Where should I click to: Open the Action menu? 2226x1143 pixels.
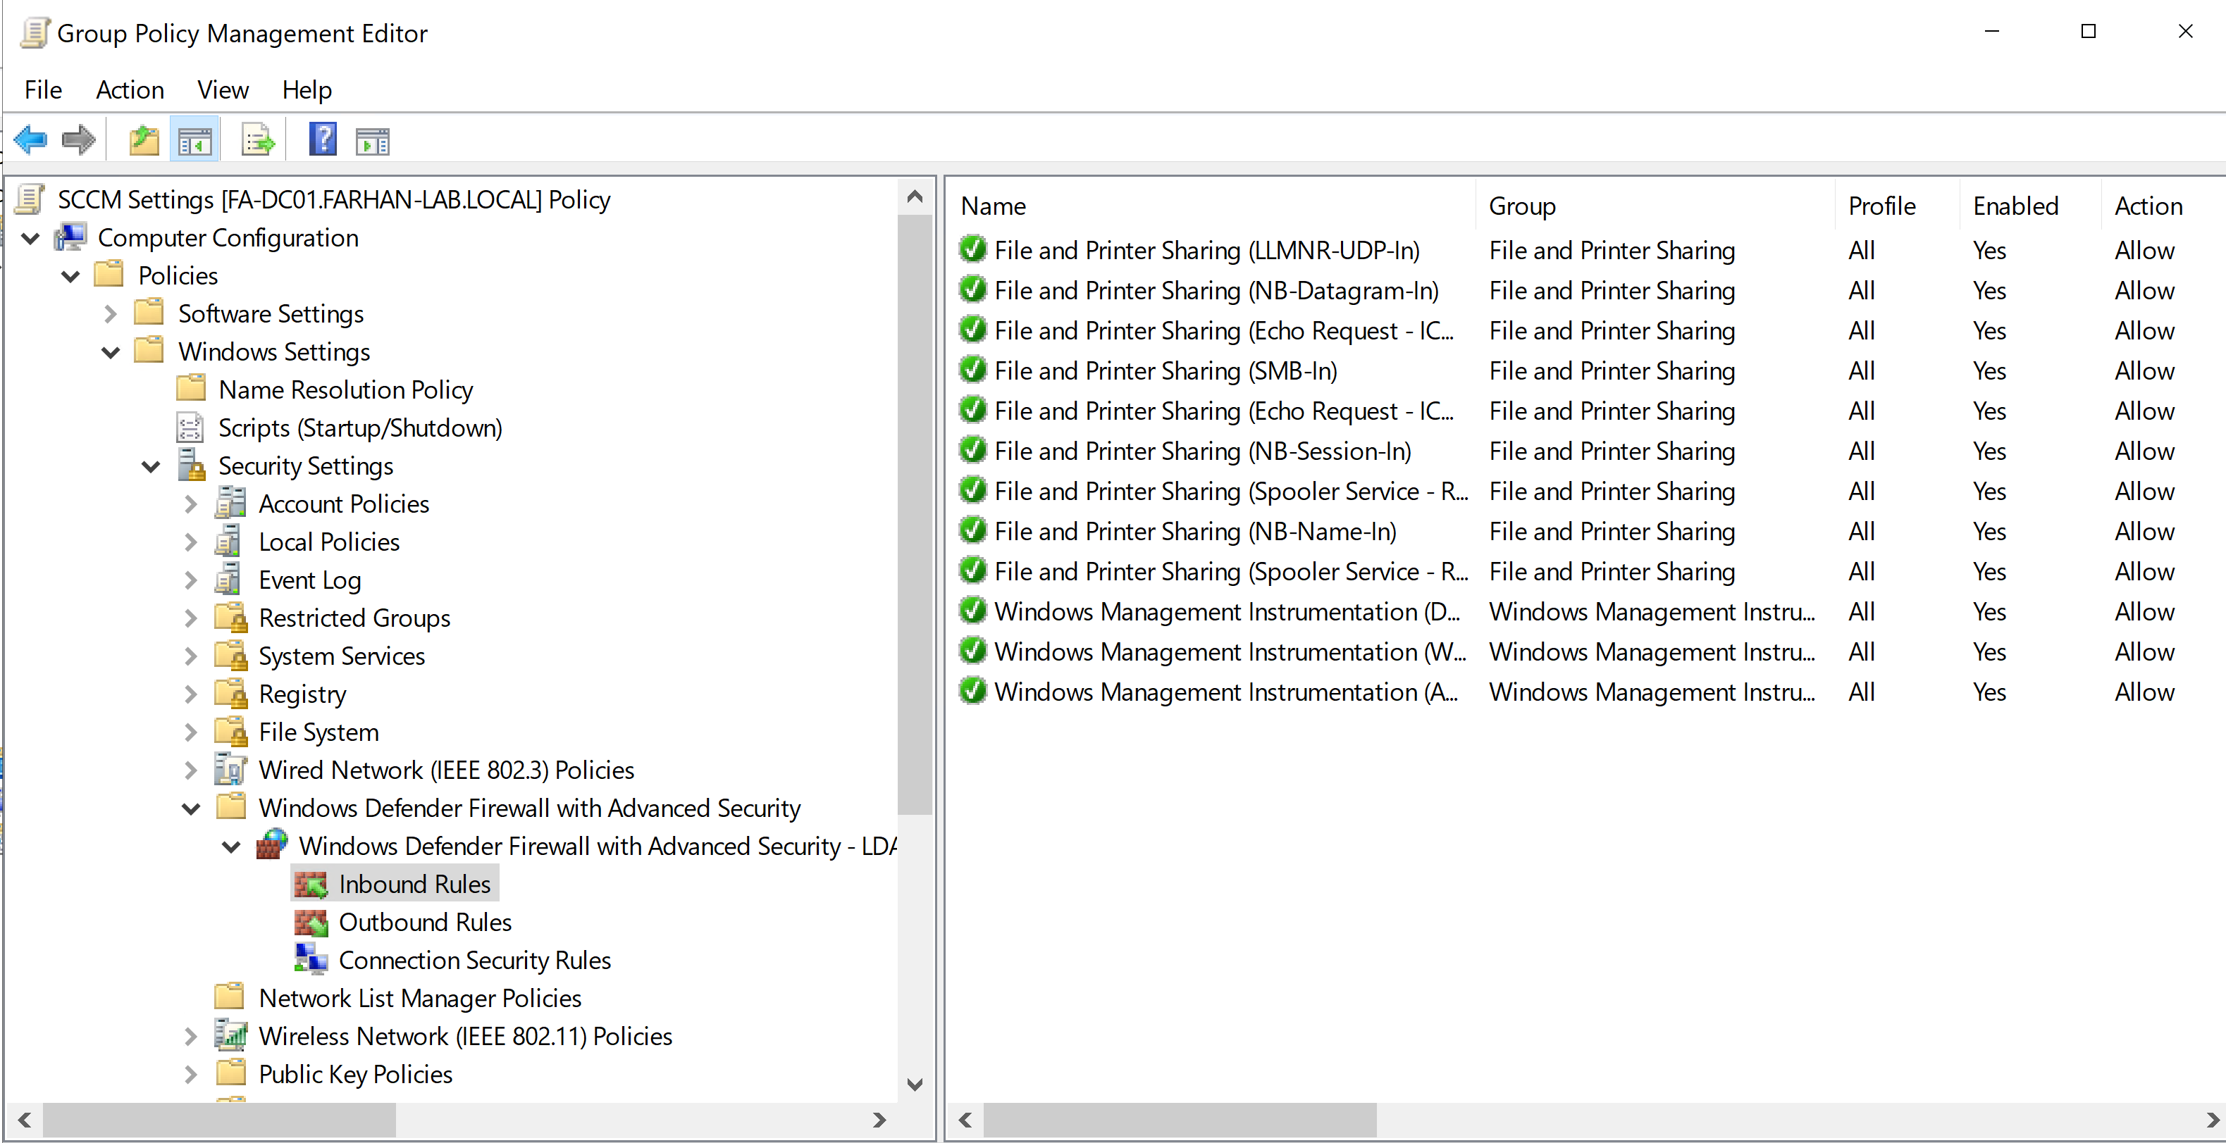click(x=130, y=90)
